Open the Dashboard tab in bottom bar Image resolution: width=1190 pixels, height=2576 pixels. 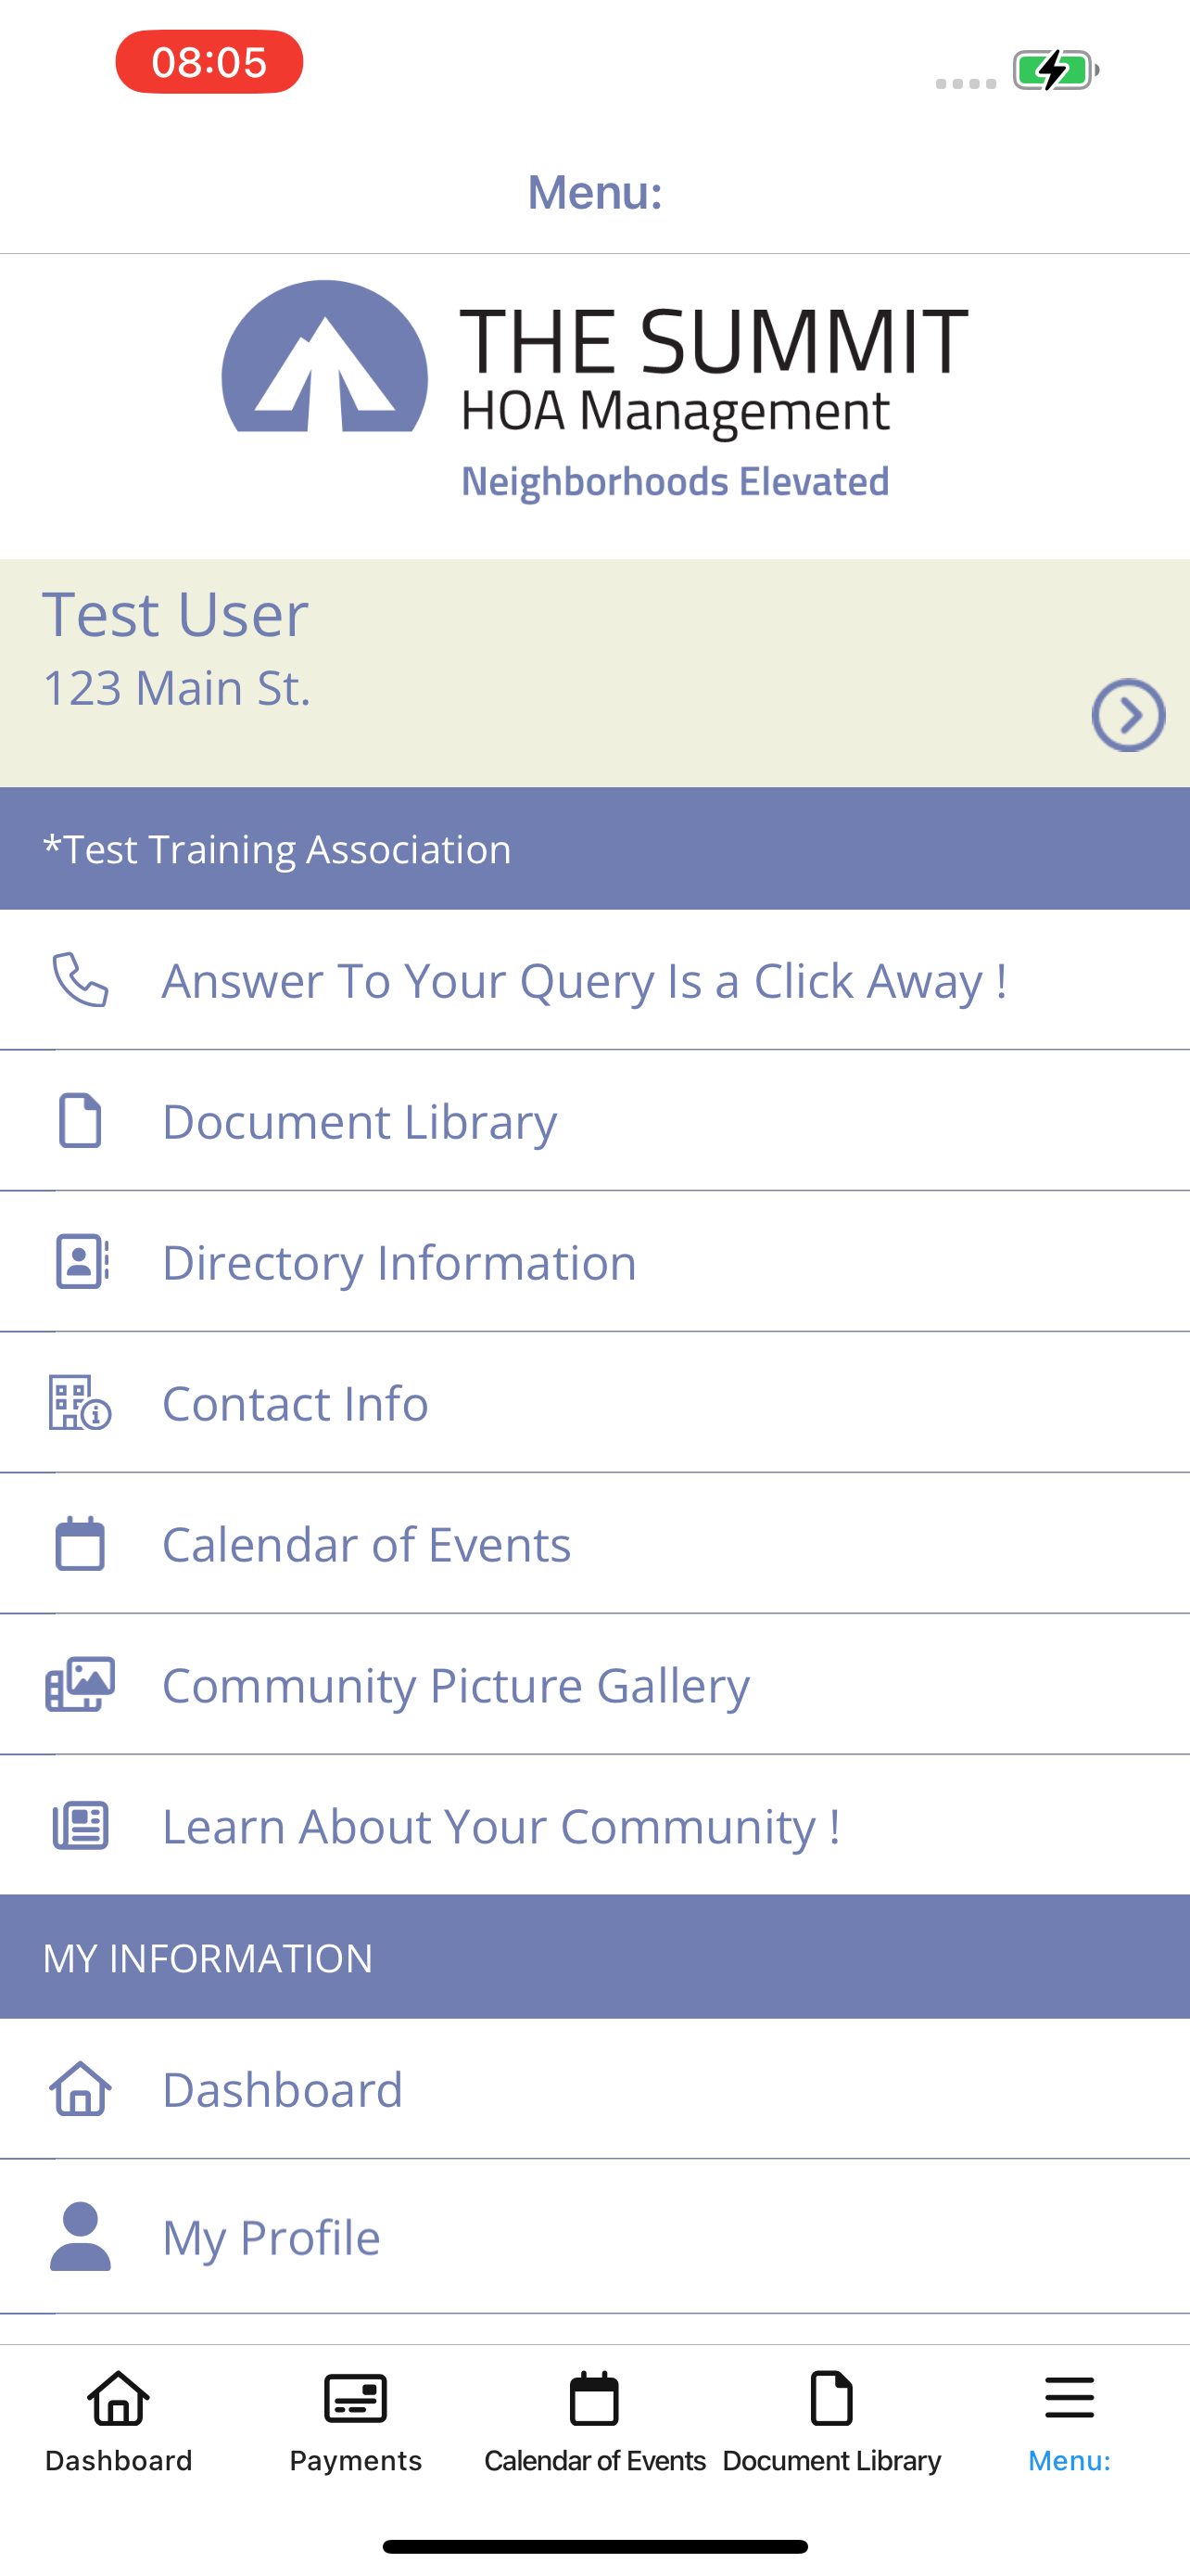(119, 2421)
